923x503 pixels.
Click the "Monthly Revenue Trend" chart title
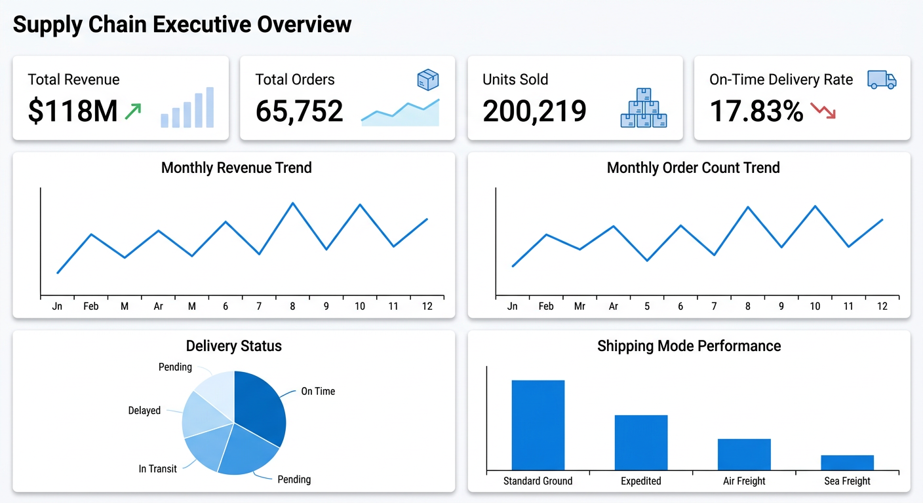237,168
